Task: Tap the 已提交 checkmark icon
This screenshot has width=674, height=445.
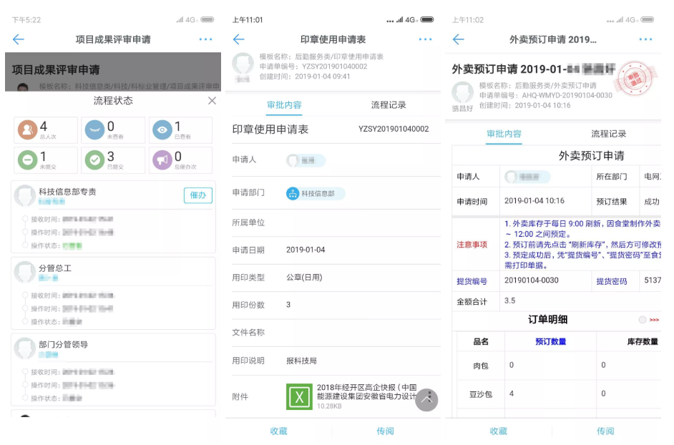Action: click(x=94, y=160)
